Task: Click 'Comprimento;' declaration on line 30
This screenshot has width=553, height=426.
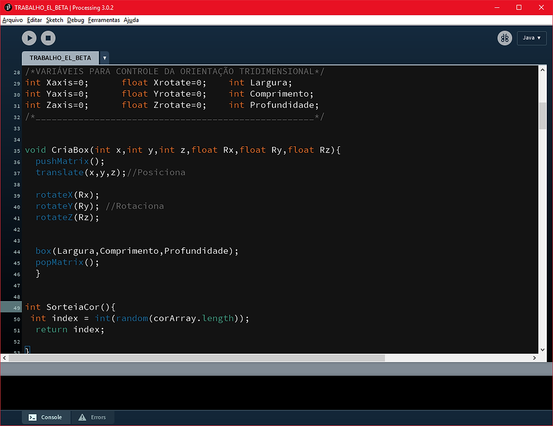Action: (x=282, y=94)
